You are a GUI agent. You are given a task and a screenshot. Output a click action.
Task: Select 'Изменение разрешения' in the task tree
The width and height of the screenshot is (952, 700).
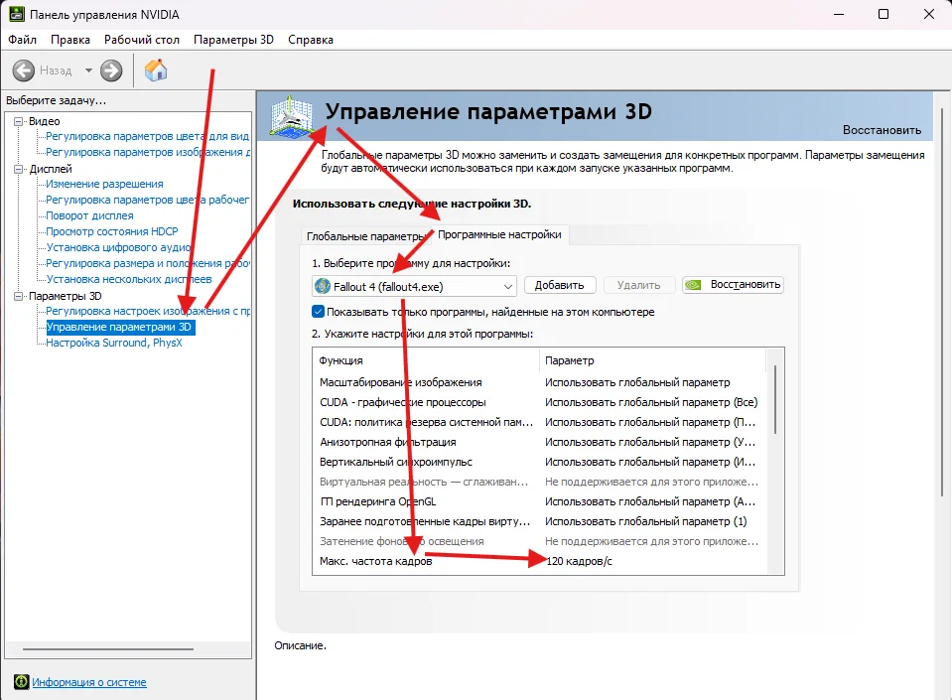[104, 185]
